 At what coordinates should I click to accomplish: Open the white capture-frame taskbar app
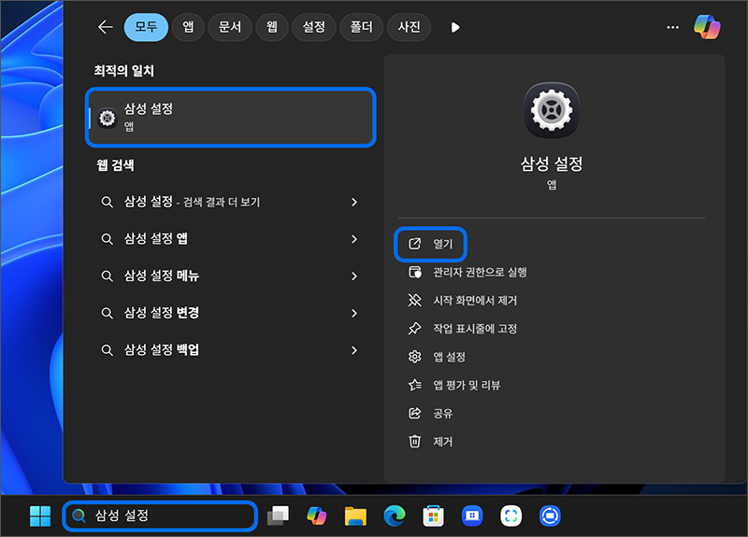click(511, 516)
